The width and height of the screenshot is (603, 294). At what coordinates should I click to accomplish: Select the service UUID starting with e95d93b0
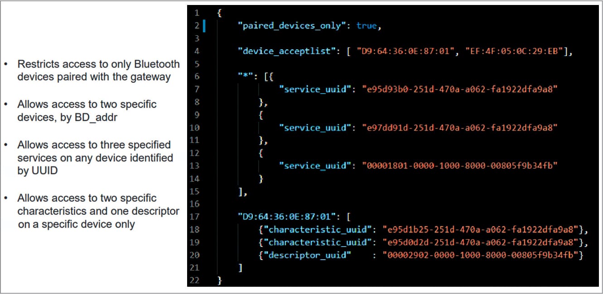click(459, 90)
